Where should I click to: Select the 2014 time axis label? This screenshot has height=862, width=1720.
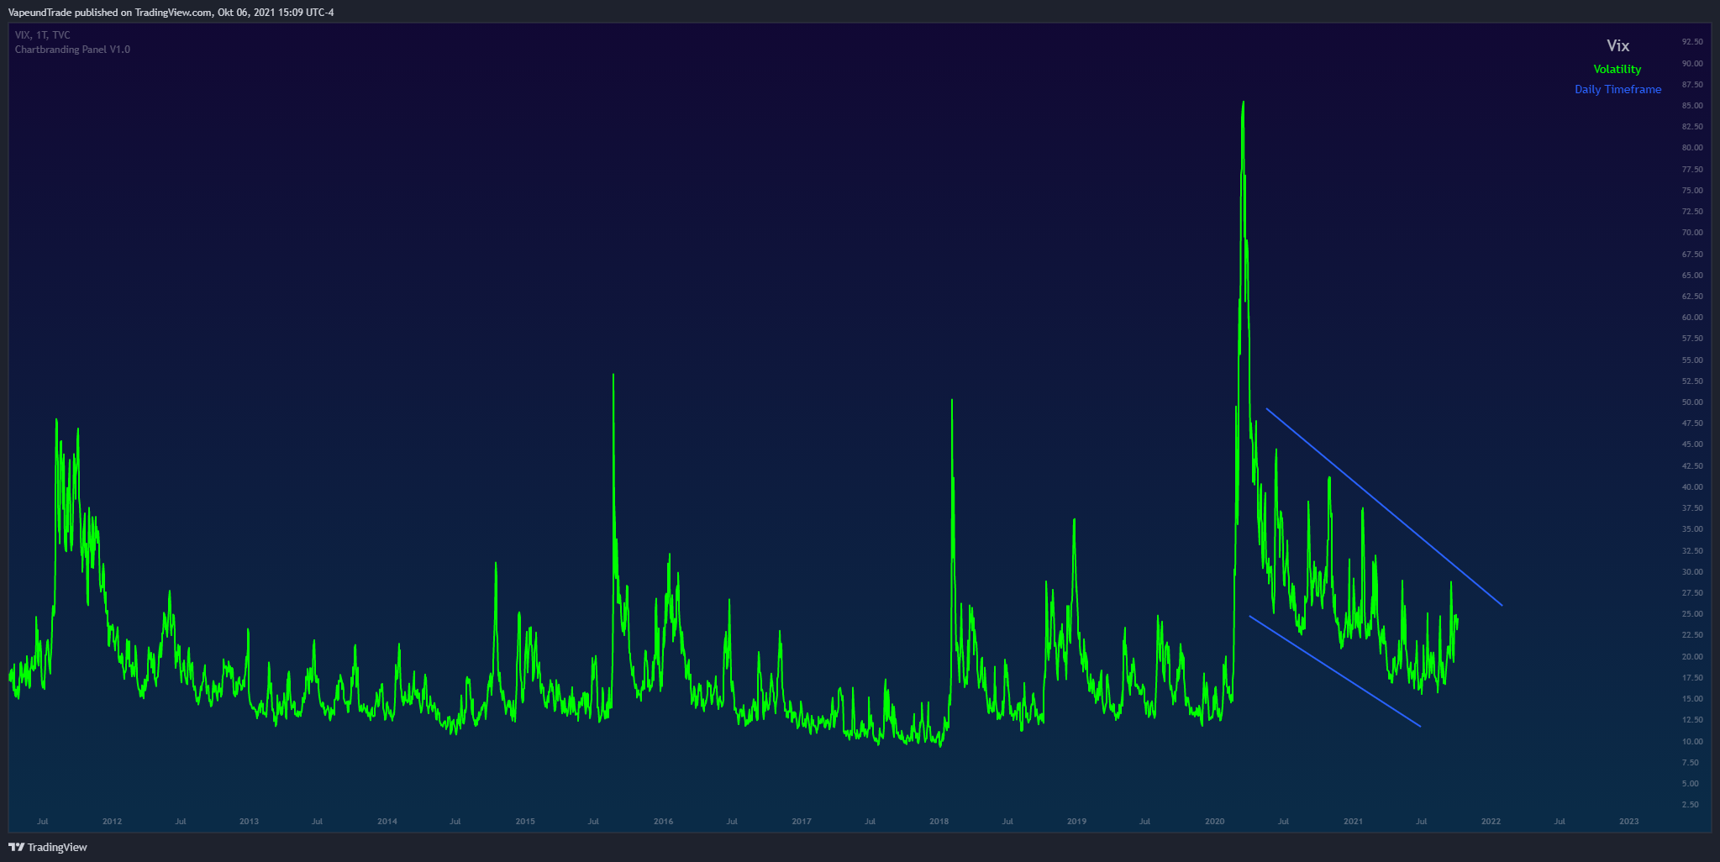[x=387, y=822]
